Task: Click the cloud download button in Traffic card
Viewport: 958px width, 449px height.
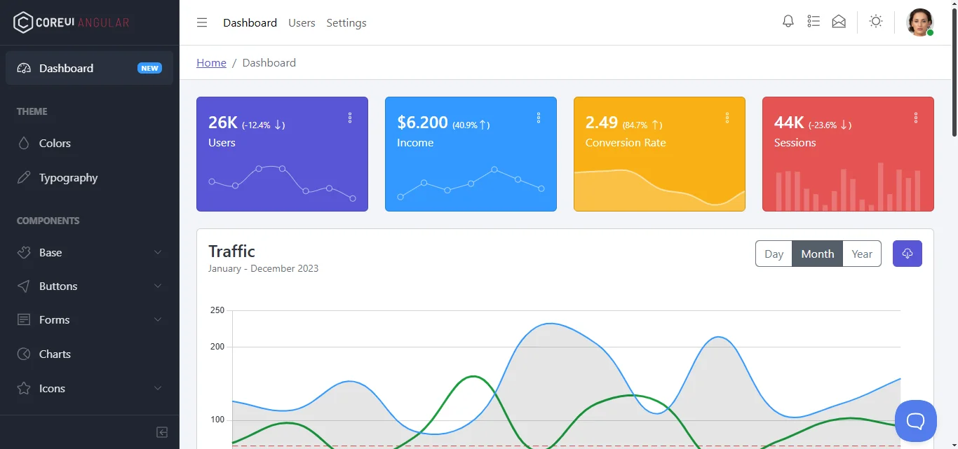Action: 907,254
